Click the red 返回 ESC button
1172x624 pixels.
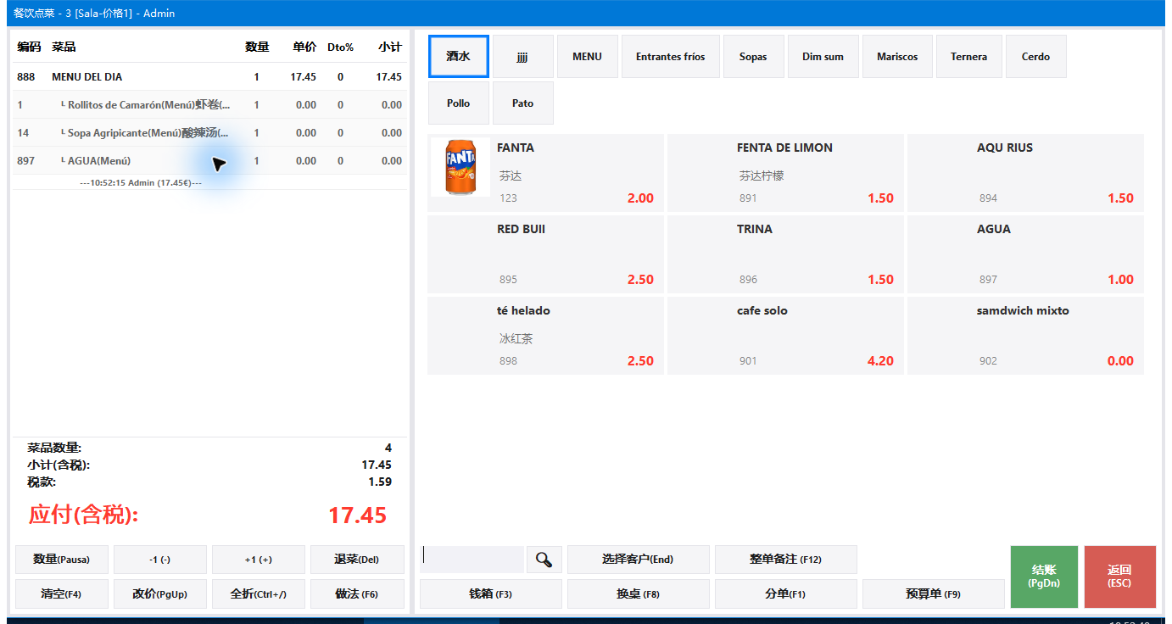pos(1119,577)
